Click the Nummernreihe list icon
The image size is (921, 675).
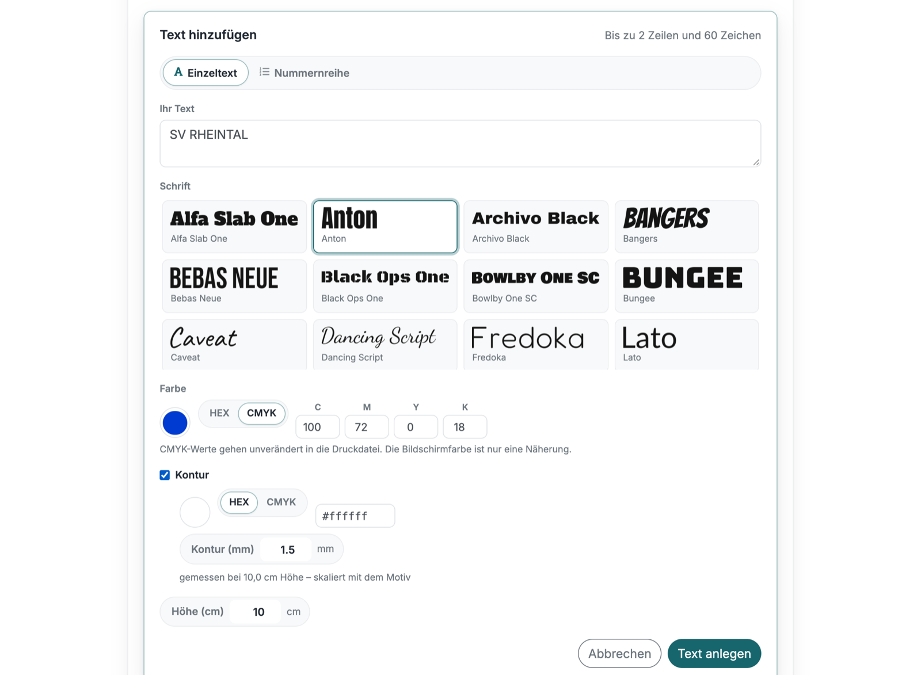point(264,72)
